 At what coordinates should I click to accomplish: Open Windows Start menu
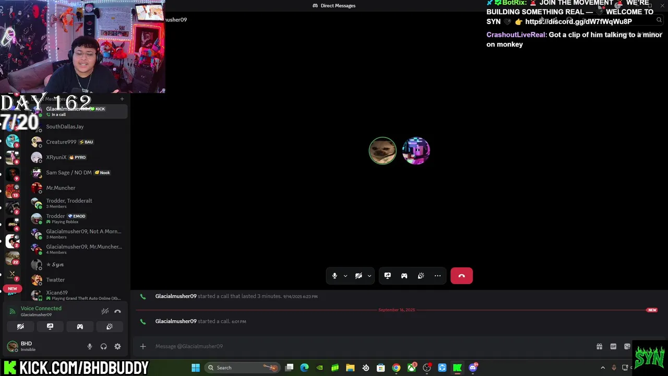(x=196, y=368)
